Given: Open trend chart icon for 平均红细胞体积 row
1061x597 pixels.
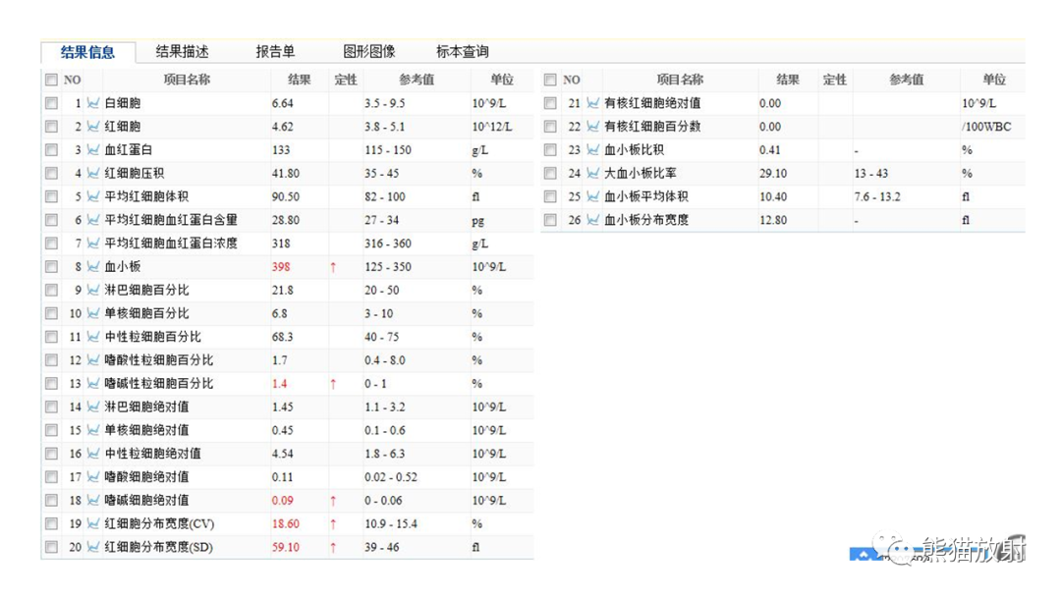Looking at the screenshot, I should [93, 196].
